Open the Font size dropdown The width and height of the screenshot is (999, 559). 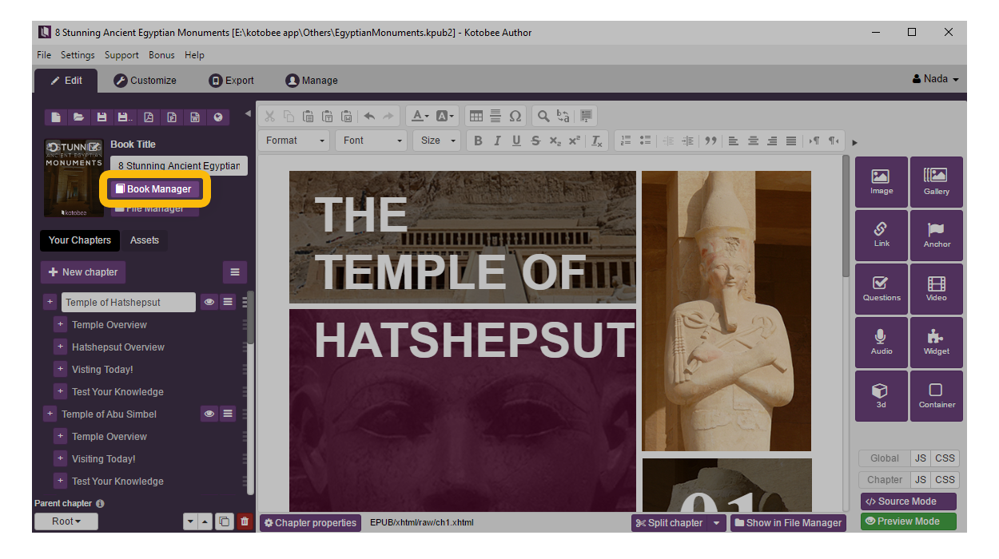[x=438, y=141]
